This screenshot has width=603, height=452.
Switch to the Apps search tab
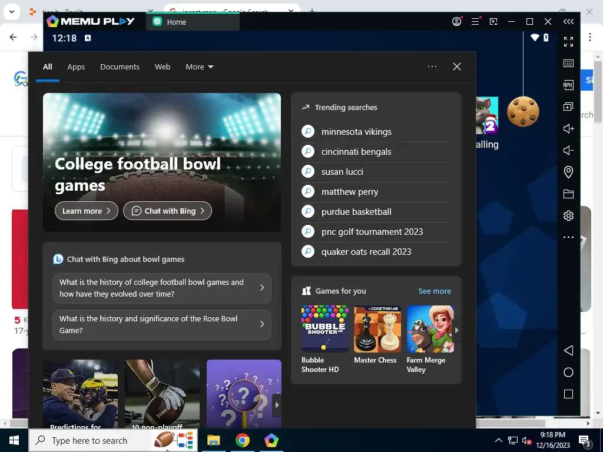pos(76,67)
